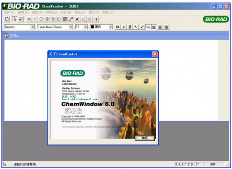Open the 帮助 menu
Viewport: 232px width, 169px height.
[108, 12]
